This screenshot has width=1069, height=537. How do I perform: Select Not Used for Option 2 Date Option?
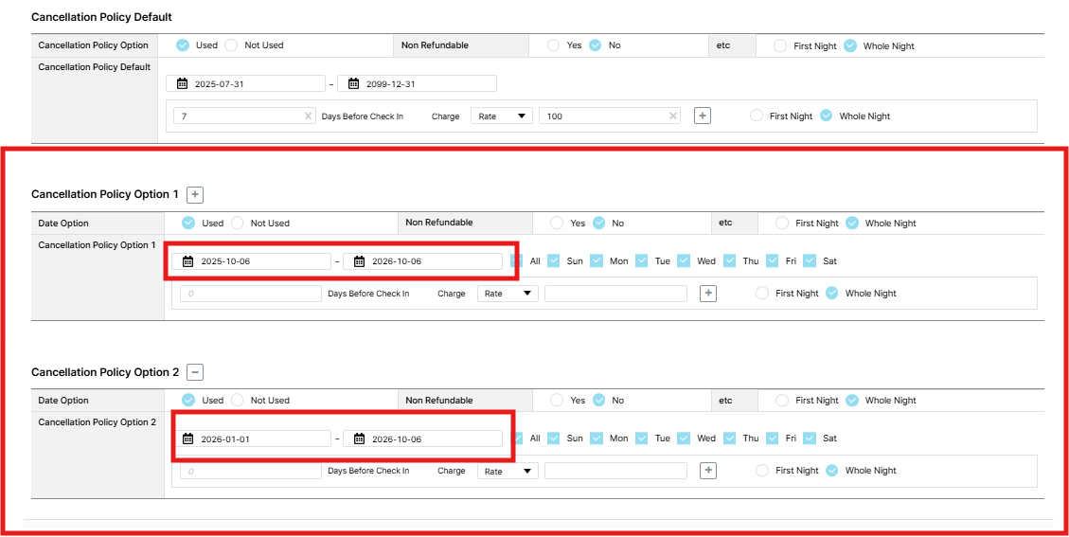(238, 400)
